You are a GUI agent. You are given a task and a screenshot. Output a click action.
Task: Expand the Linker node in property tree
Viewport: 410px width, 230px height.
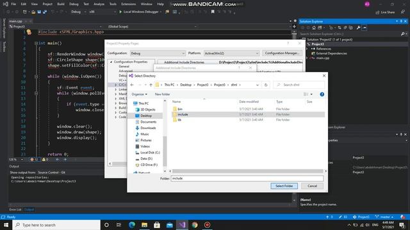tap(116, 89)
